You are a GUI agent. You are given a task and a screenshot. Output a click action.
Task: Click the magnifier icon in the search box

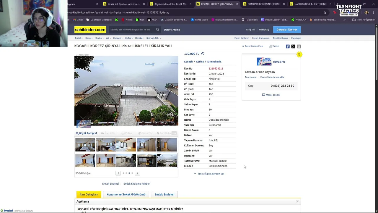pyautogui.click(x=158, y=30)
